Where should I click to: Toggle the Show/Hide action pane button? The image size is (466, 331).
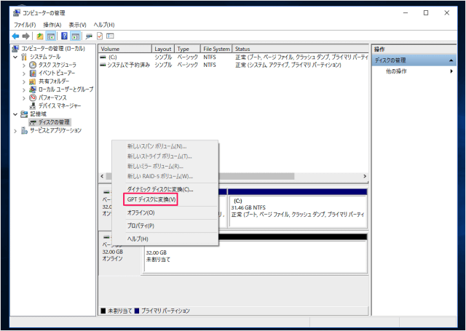[x=75, y=36]
